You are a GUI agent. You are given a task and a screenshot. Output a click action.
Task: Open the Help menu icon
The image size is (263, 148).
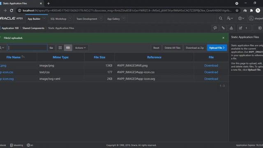(x=241, y=18)
